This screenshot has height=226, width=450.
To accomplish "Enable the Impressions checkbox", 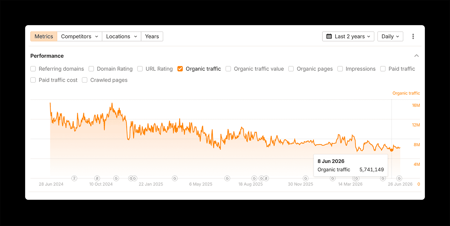I will point(340,69).
